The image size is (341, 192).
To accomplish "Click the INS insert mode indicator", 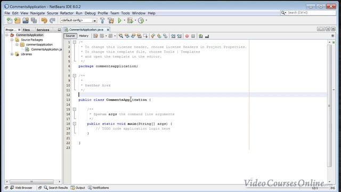I will (332, 188).
